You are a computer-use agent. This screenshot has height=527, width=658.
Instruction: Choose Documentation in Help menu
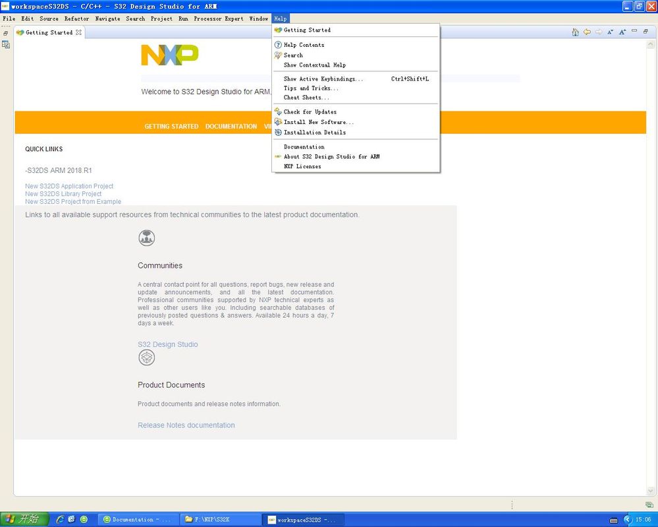point(356,146)
